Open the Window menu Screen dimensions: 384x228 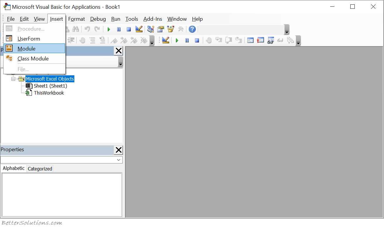click(177, 19)
